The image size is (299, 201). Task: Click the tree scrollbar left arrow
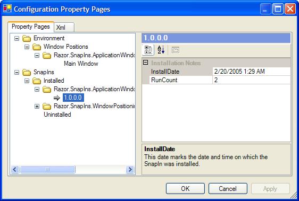[x=15, y=169]
